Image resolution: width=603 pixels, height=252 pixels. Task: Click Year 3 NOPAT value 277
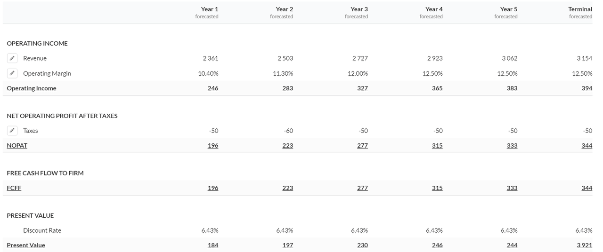(x=362, y=146)
